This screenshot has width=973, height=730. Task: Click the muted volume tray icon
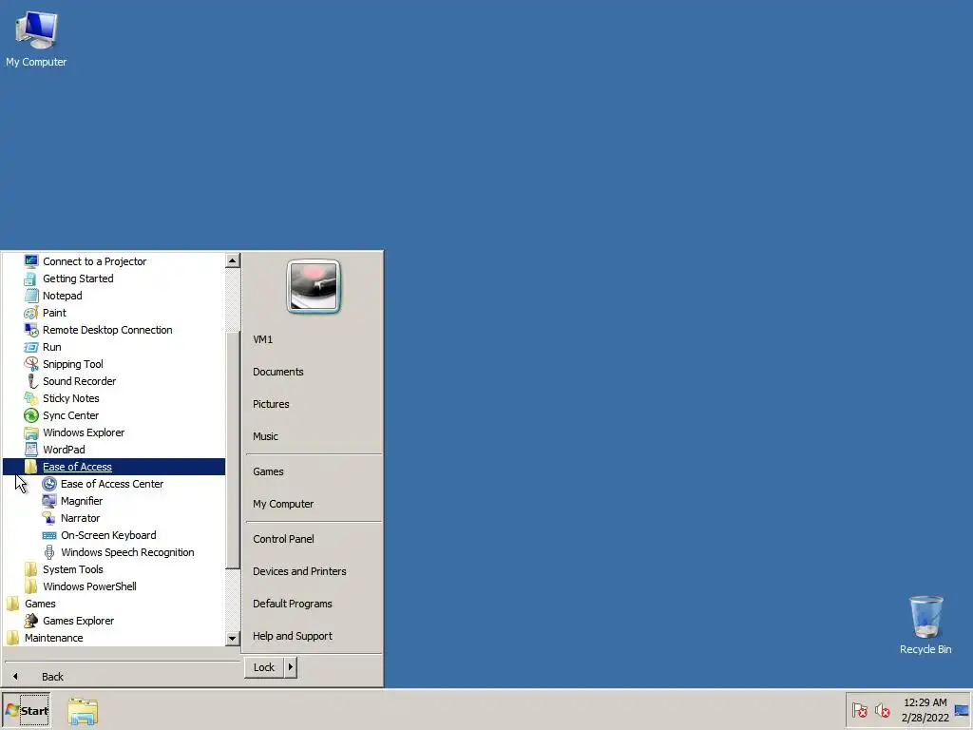[x=882, y=709]
